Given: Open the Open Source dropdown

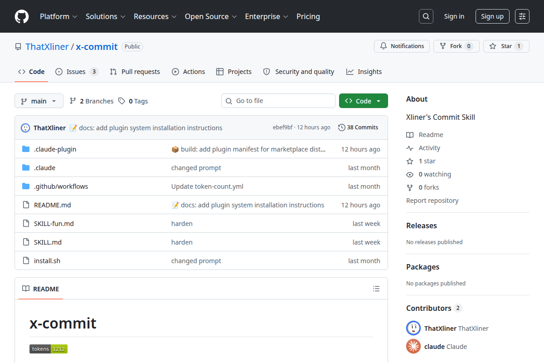Looking at the screenshot, I should [211, 16].
